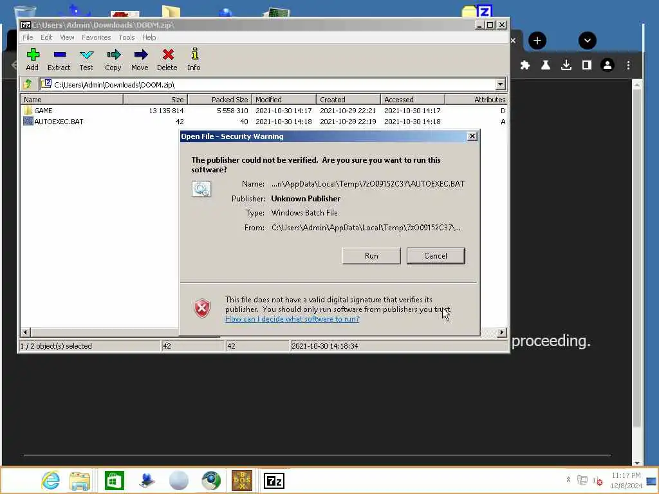
Task: Open the browser three-dot menu
Action: point(628,65)
